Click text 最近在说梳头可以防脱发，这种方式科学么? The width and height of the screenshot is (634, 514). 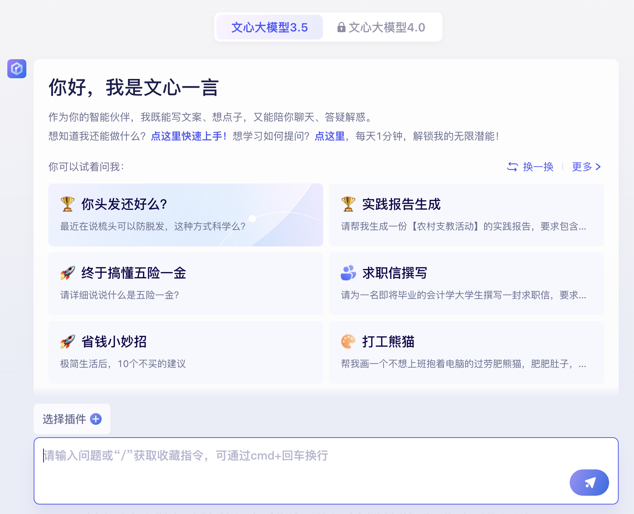pos(153,226)
